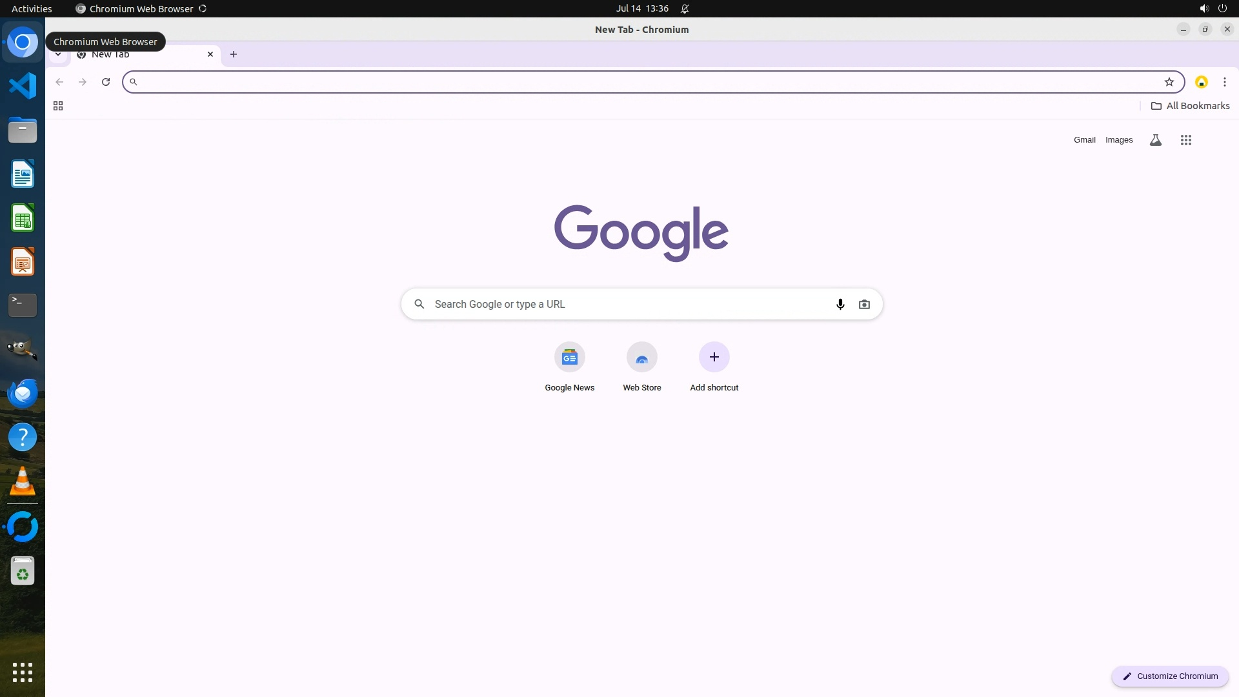Screen dimensions: 1239x697
Task: Toggle the notifications bell in top bar
Action: [x=685, y=8]
